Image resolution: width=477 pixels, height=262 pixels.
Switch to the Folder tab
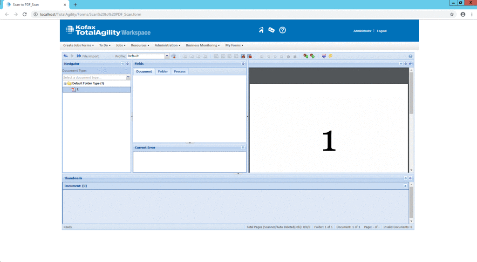(163, 71)
